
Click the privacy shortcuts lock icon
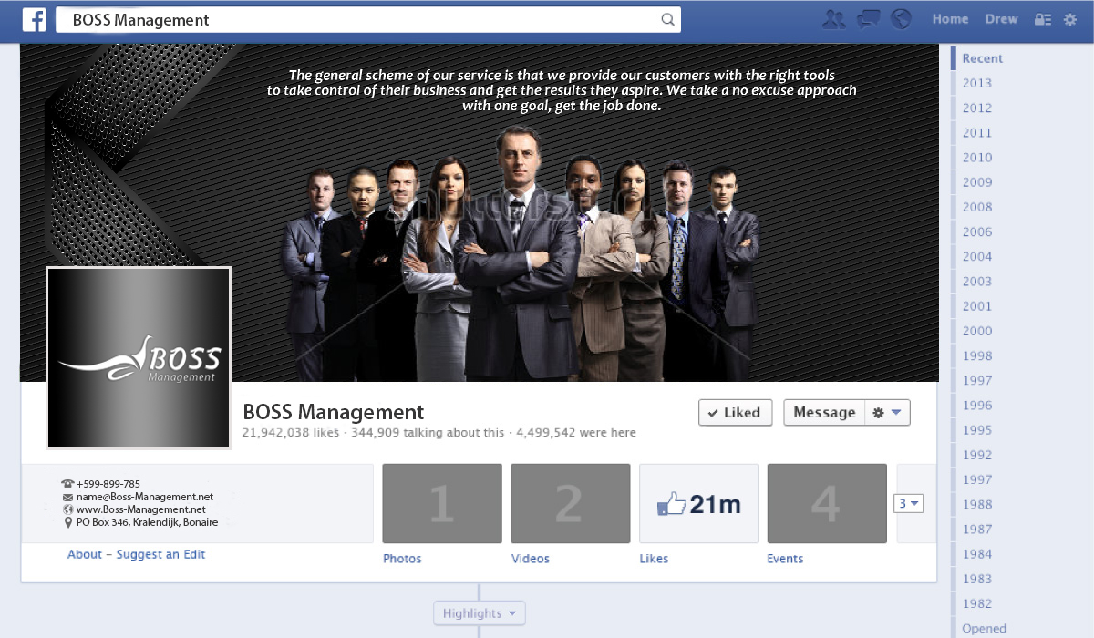(x=1042, y=19)
